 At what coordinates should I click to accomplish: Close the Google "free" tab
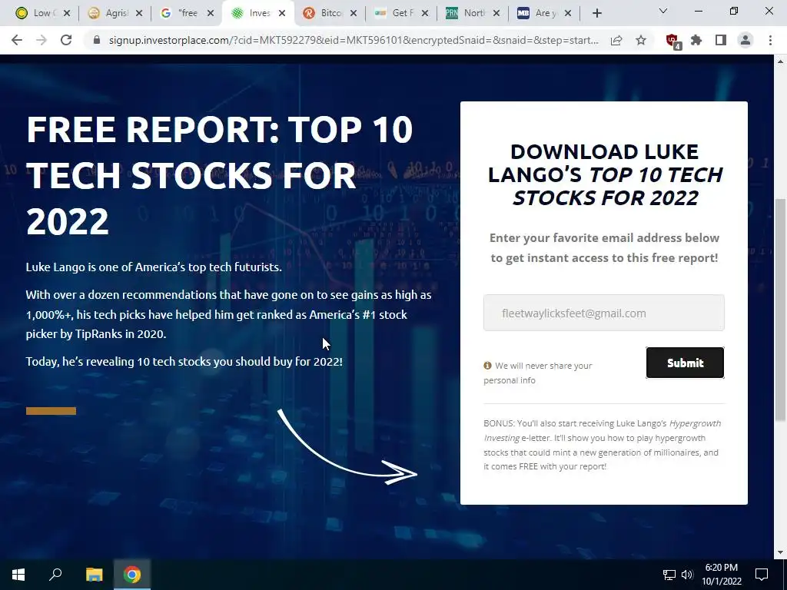point(211,13)
